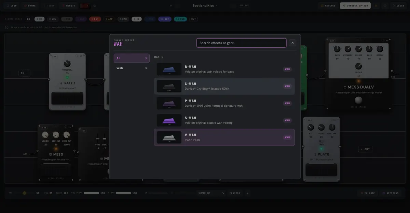
Task: Click the OUT marker in signal chain
Action: point(194,19)
